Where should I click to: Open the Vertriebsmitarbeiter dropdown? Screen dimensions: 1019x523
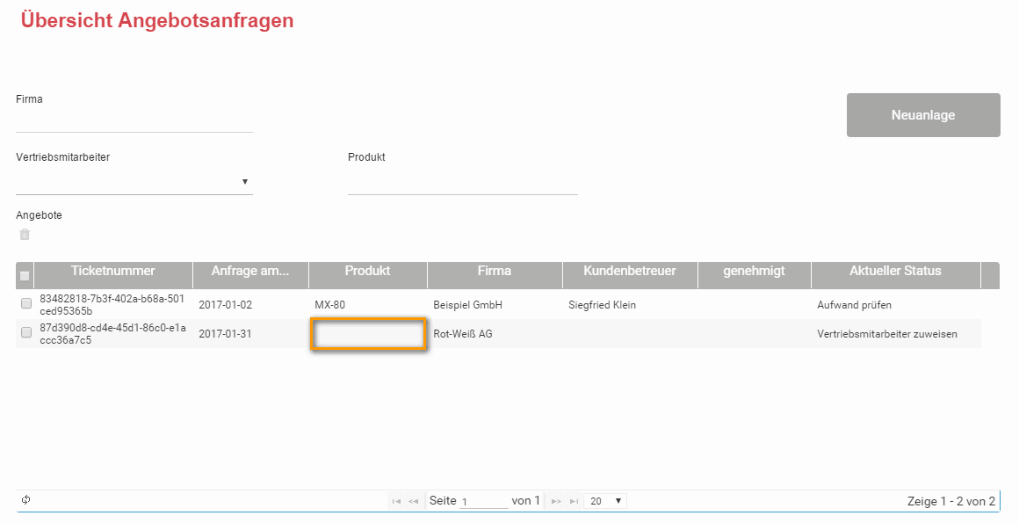tap(134, 182)
